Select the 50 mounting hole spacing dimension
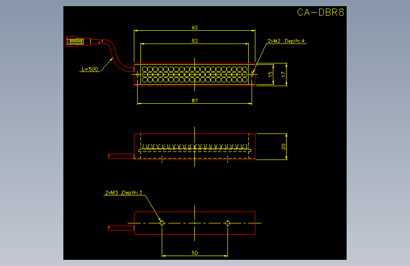Screen dimensions: 410x266 pyautogui.click(x=194, y=253)
